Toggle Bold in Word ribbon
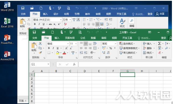This screenshot has width=173, height=104. point(35,24)
